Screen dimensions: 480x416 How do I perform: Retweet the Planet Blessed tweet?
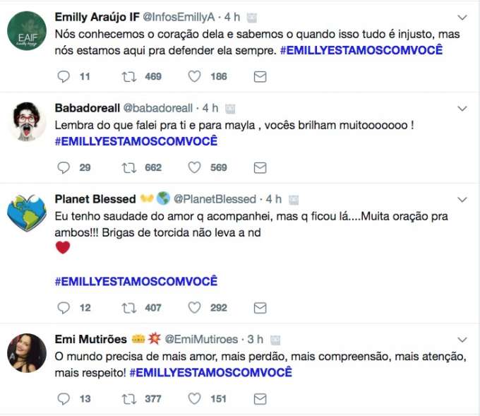pos(129,308)
